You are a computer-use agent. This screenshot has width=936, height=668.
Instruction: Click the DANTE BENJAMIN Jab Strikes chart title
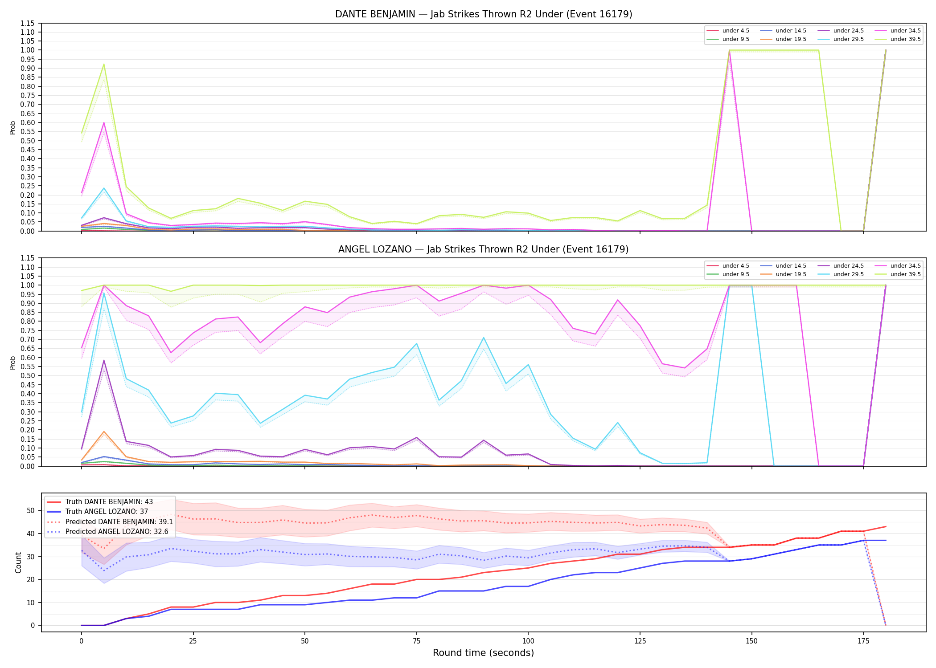click(484, 14)
